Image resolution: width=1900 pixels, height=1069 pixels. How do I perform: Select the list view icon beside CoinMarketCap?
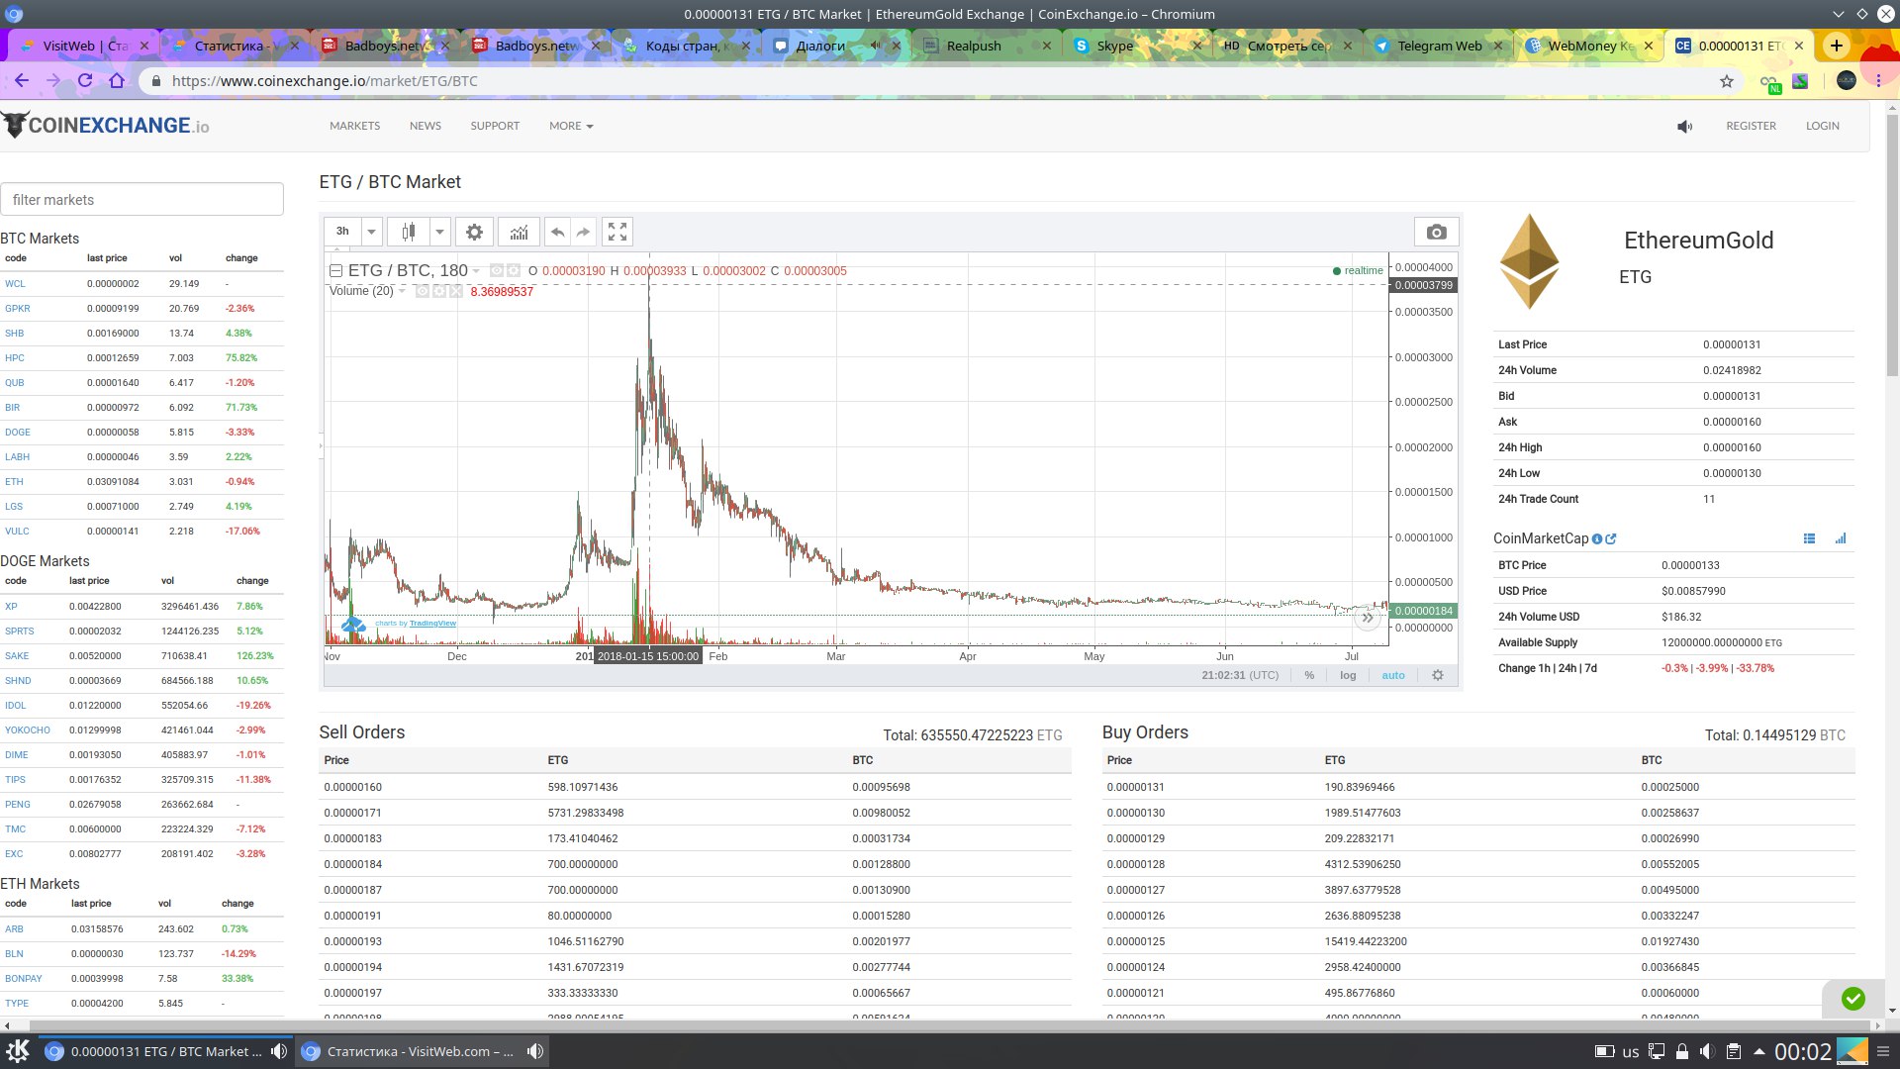(x=1809, y=539)
